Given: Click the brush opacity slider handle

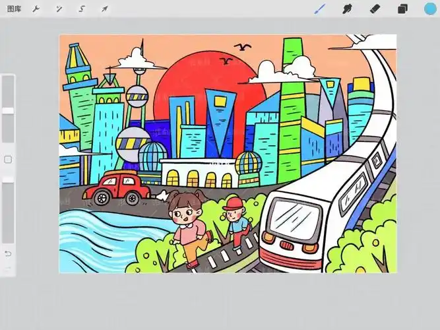Looking at the screenshot, I should tap(8, 179).
